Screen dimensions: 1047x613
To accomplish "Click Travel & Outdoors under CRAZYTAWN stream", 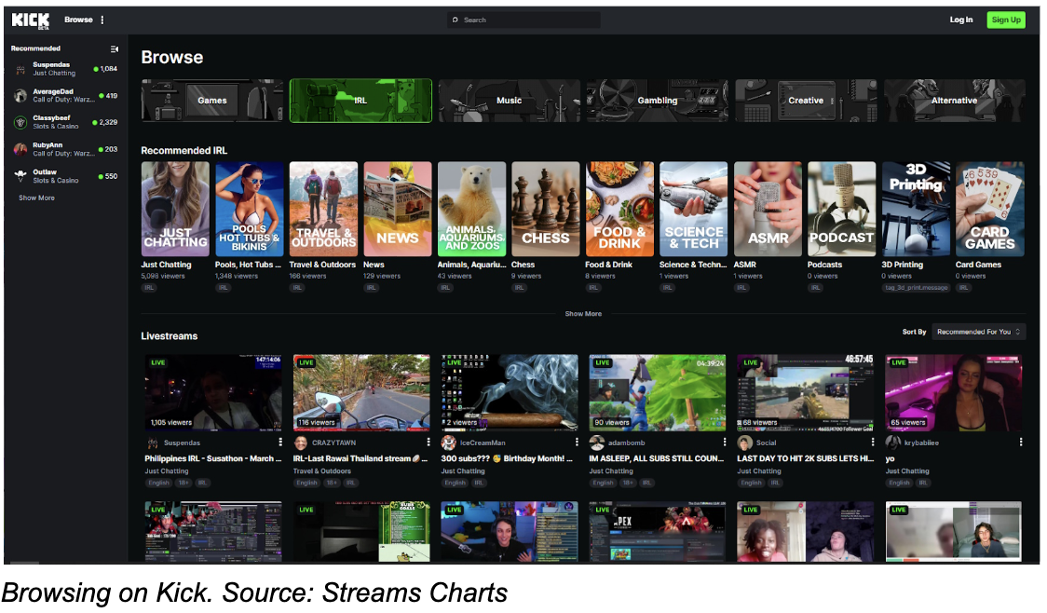I will click(x=322, y=471).
